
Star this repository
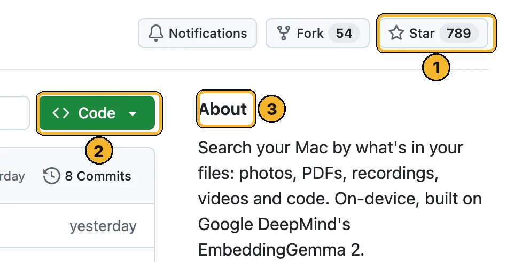(x=434, y=33)
